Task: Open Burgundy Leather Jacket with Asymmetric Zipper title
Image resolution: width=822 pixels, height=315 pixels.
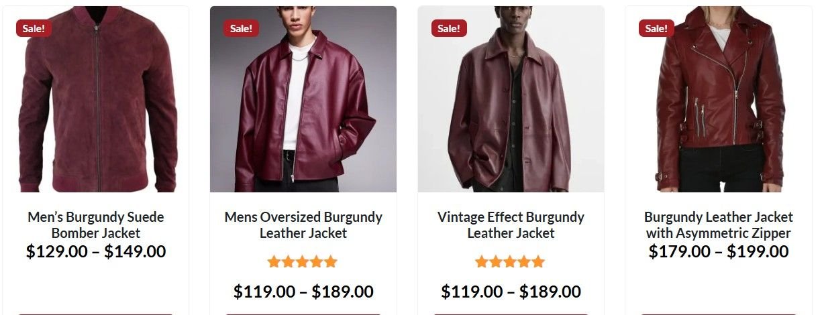Action: coord(719,225)
